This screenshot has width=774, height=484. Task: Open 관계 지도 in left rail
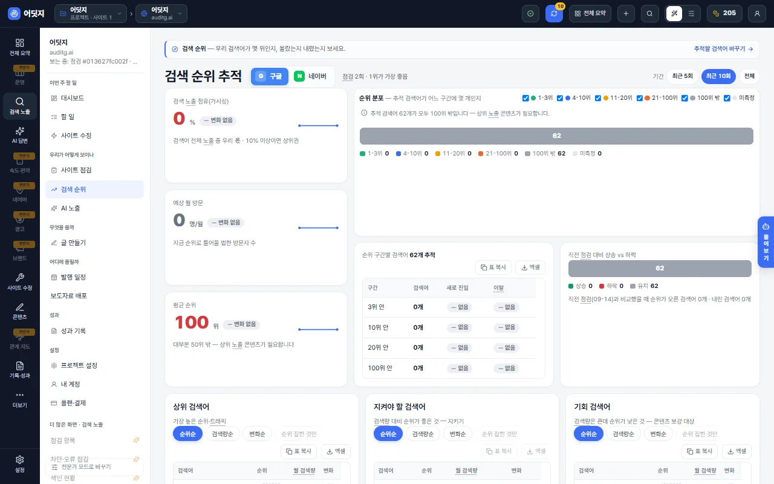click(x=19, y=341)
